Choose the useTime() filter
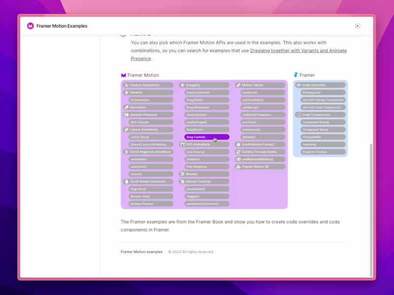The width and height of the screenshot is (394, 295). pos(263,122)
